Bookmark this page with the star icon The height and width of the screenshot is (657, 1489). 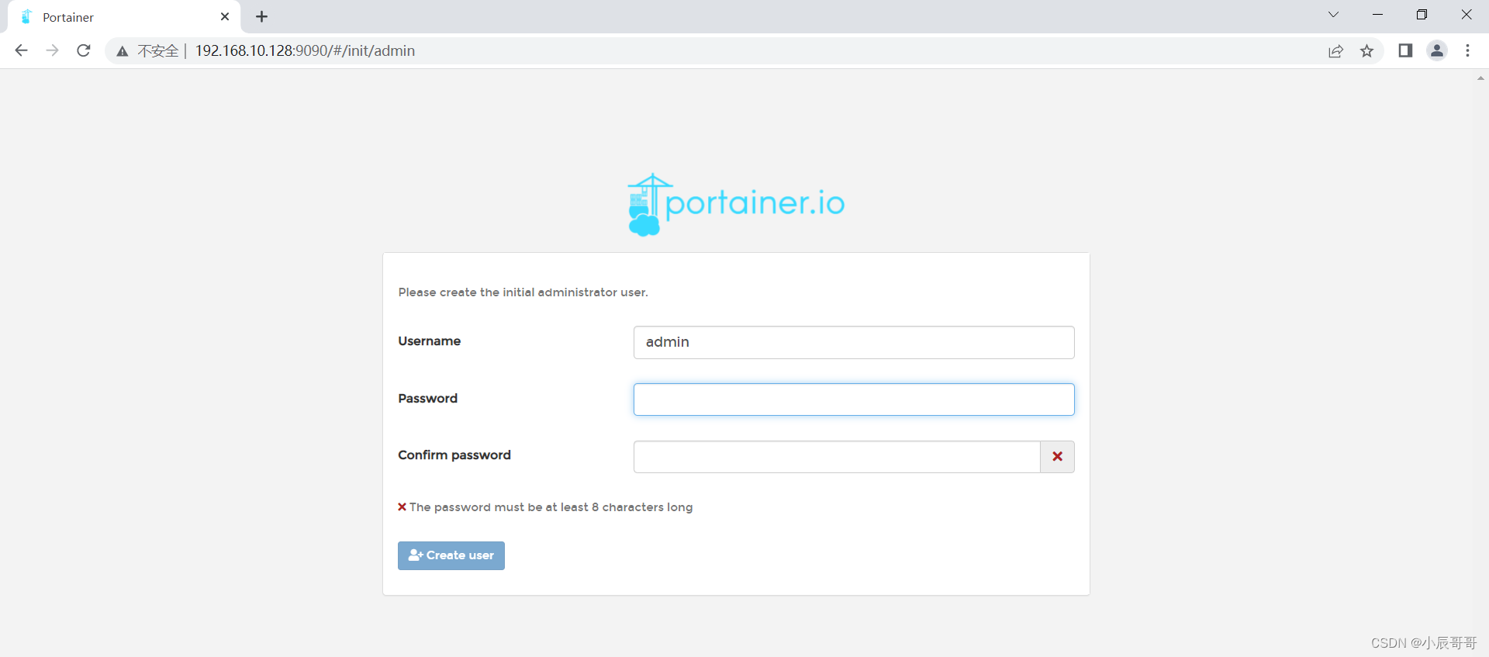pyautogui.click(x=1366, y=51)
